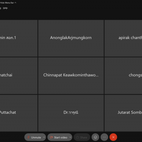Open the reactions smiley icon
This screenshot has width=142, height=142.
tap(95, 137)
